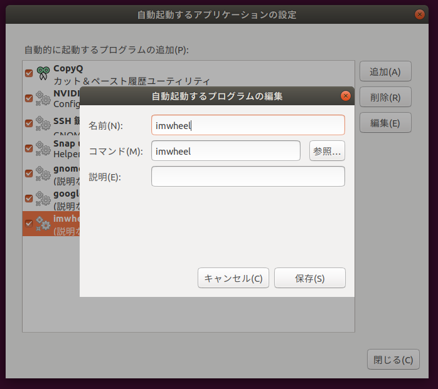Focus the コマンド(M) command input field
Screen dimensions: 438x389
click(226, 151)
